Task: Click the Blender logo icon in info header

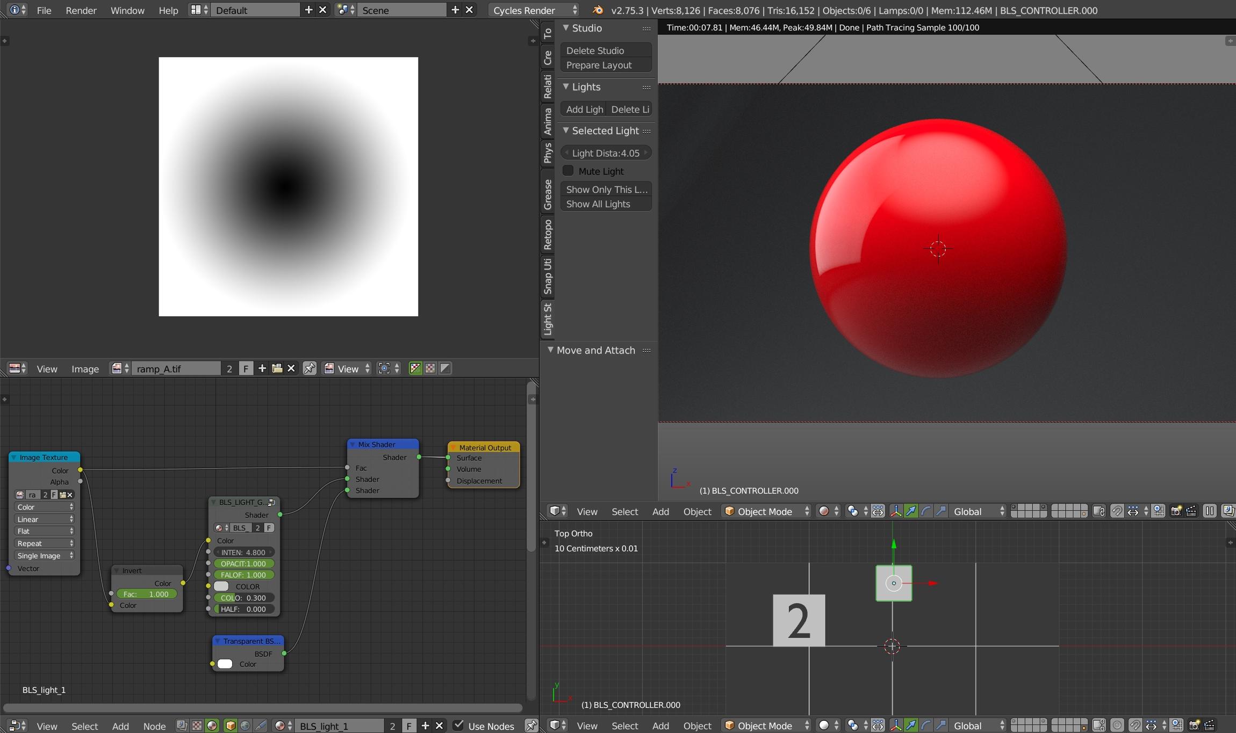Action: [598, 10]
